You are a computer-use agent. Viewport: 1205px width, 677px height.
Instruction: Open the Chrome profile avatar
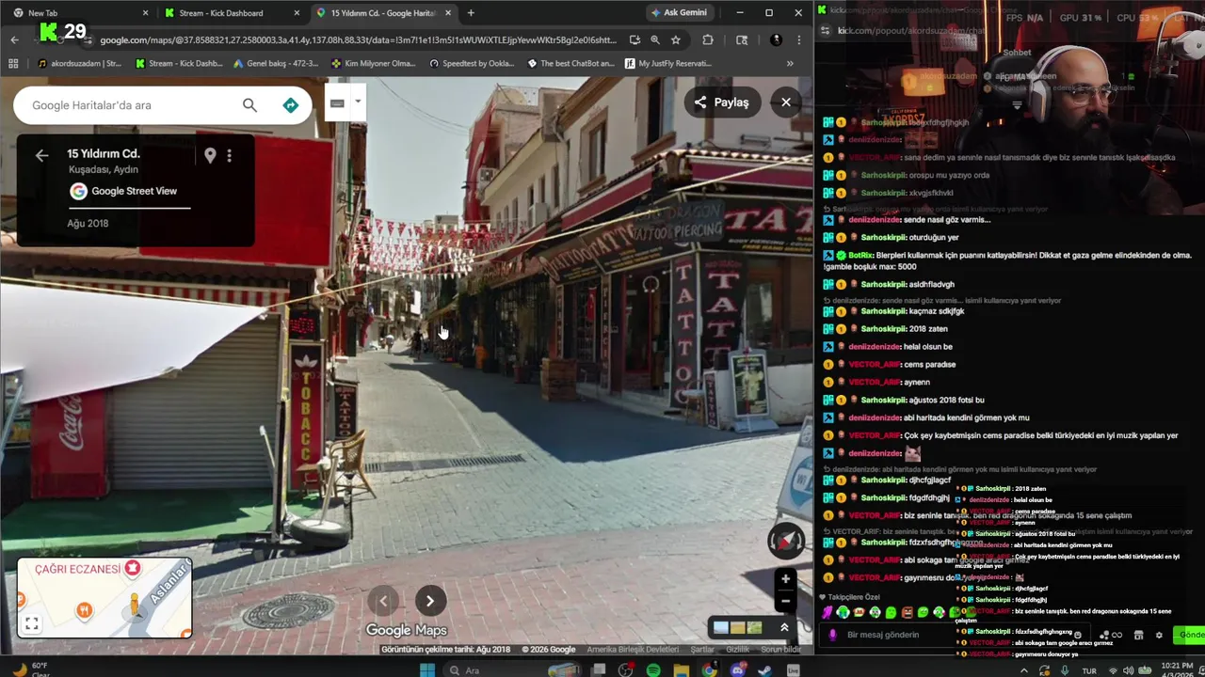776,39
